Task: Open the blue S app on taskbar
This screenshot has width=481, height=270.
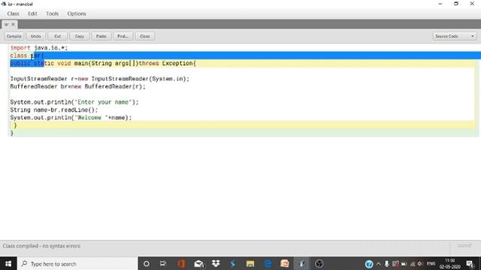Action: tap(233, 263)
